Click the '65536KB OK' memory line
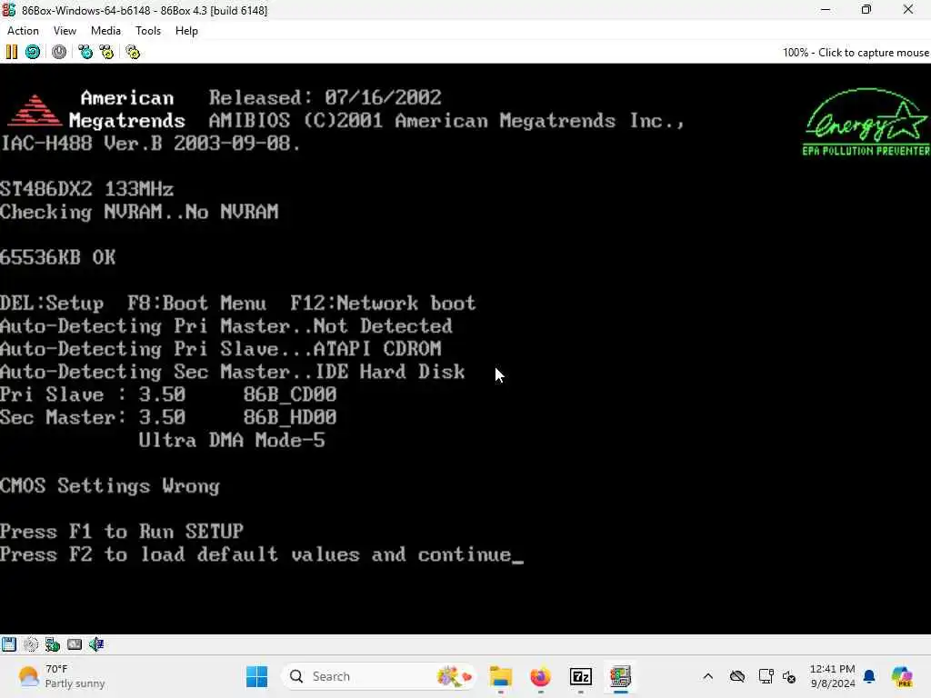Viewport: 931px width, 698px height. [x=58, y=257]
